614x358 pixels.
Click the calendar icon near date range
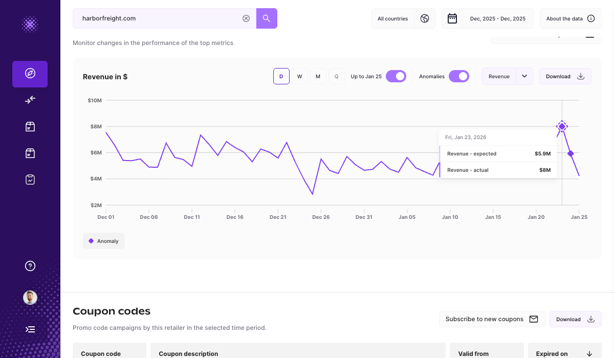click(452, 18)
